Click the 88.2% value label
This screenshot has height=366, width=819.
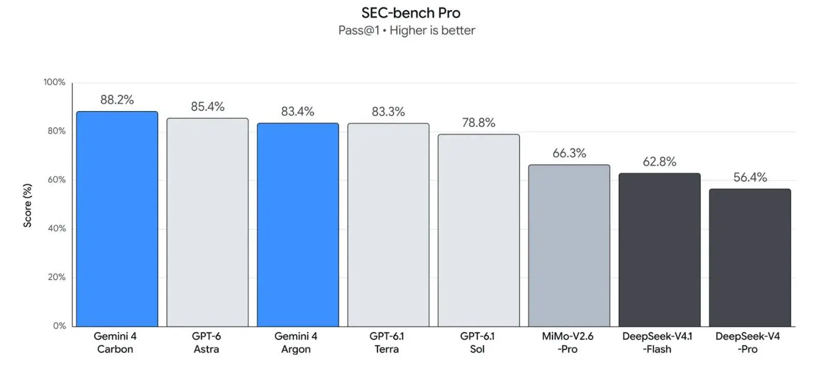tap(117, 100)
